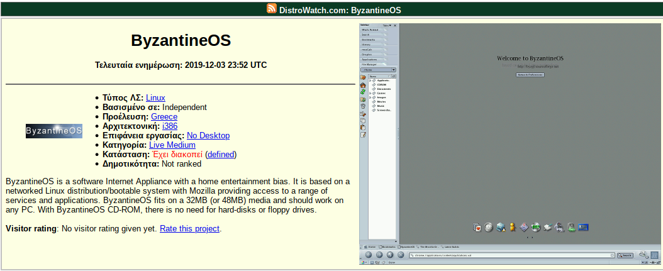Open the Linux OS type link

[155, 98]
